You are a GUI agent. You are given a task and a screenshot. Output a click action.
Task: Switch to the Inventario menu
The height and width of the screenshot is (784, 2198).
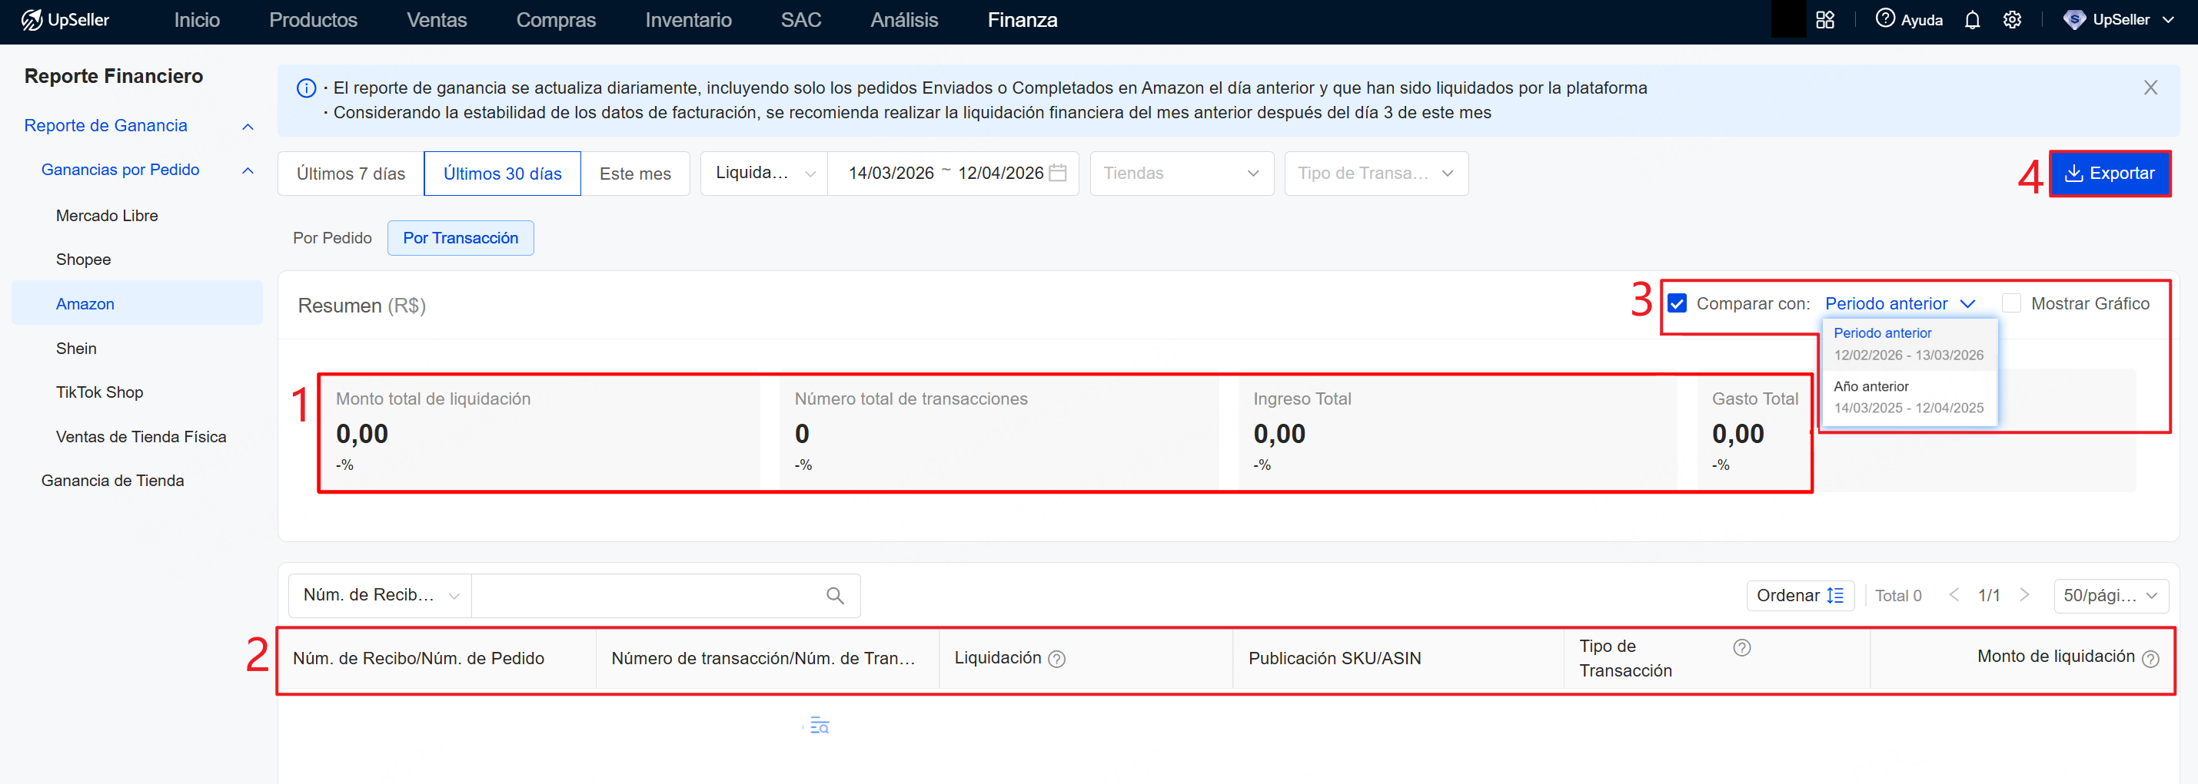coord(688,20)
